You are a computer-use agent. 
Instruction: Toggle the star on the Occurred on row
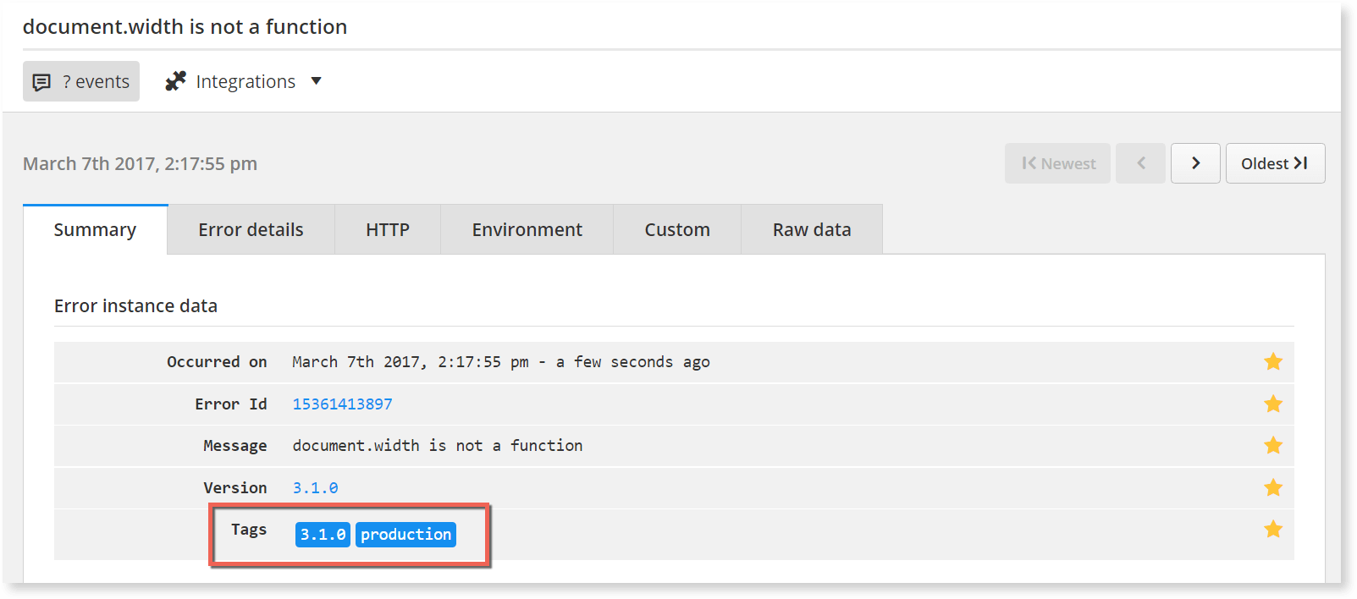coord(1273,362)
